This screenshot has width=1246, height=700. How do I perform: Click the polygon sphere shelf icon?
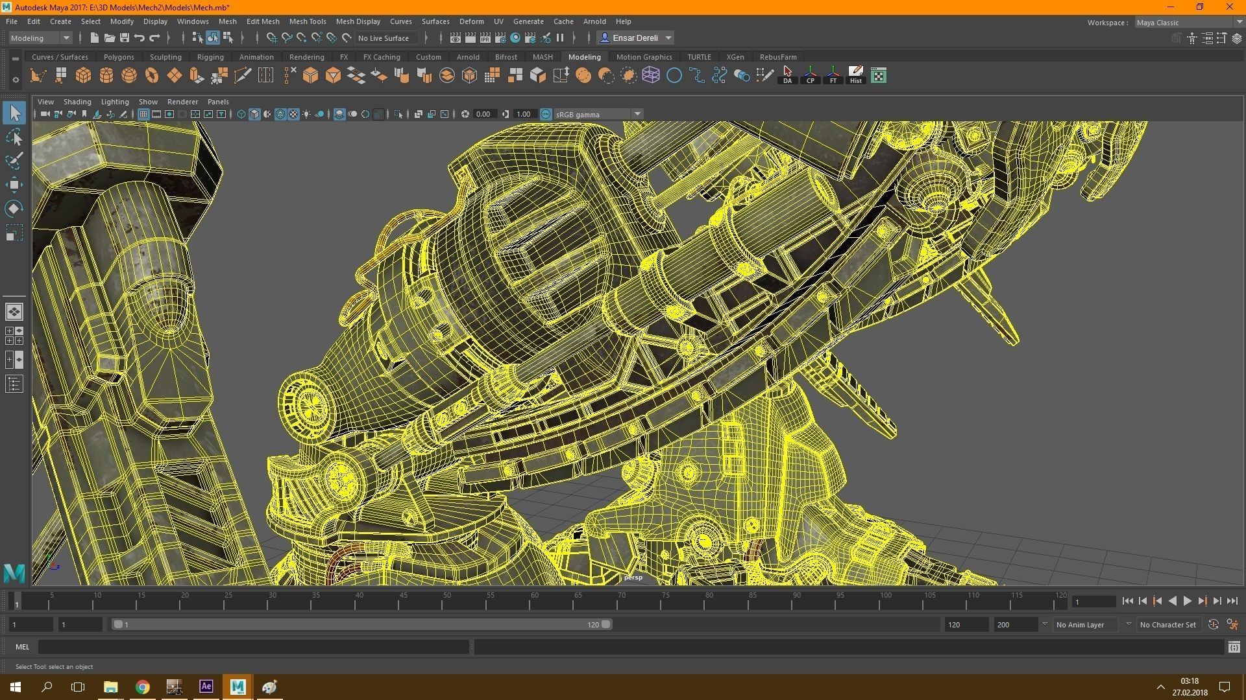(129, 76)
